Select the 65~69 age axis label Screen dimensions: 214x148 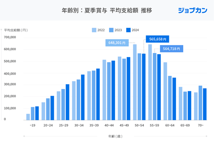click(185, 125)
